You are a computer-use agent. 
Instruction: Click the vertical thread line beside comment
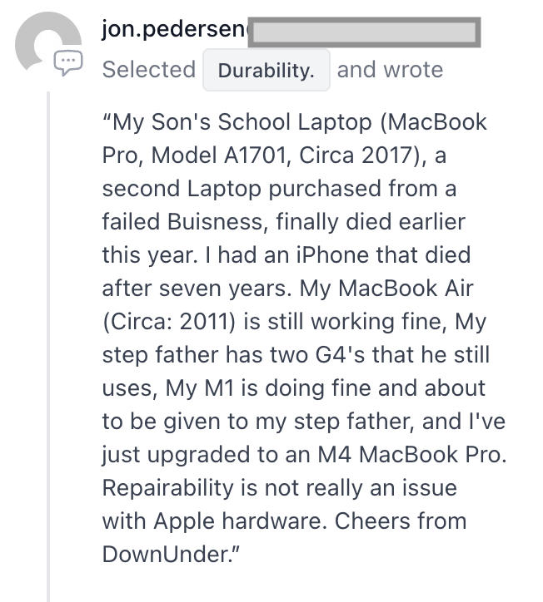coord(48,346)
